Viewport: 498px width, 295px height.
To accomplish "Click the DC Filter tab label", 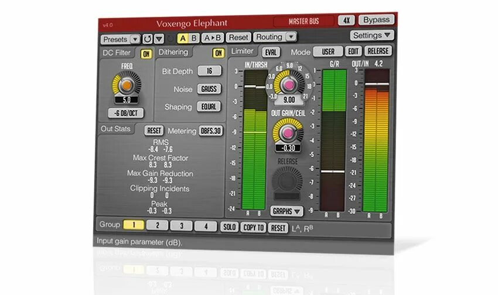I will coord(117,53).
